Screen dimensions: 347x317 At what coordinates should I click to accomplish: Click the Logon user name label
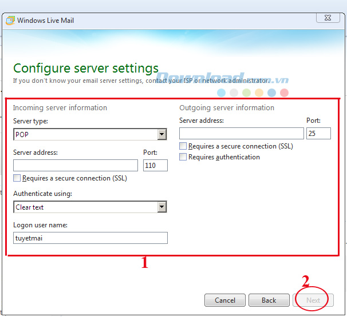click(40, 225)
